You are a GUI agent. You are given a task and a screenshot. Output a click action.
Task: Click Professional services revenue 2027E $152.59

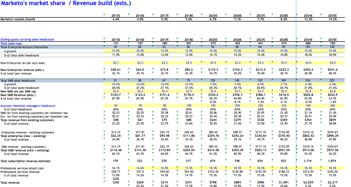261,172
